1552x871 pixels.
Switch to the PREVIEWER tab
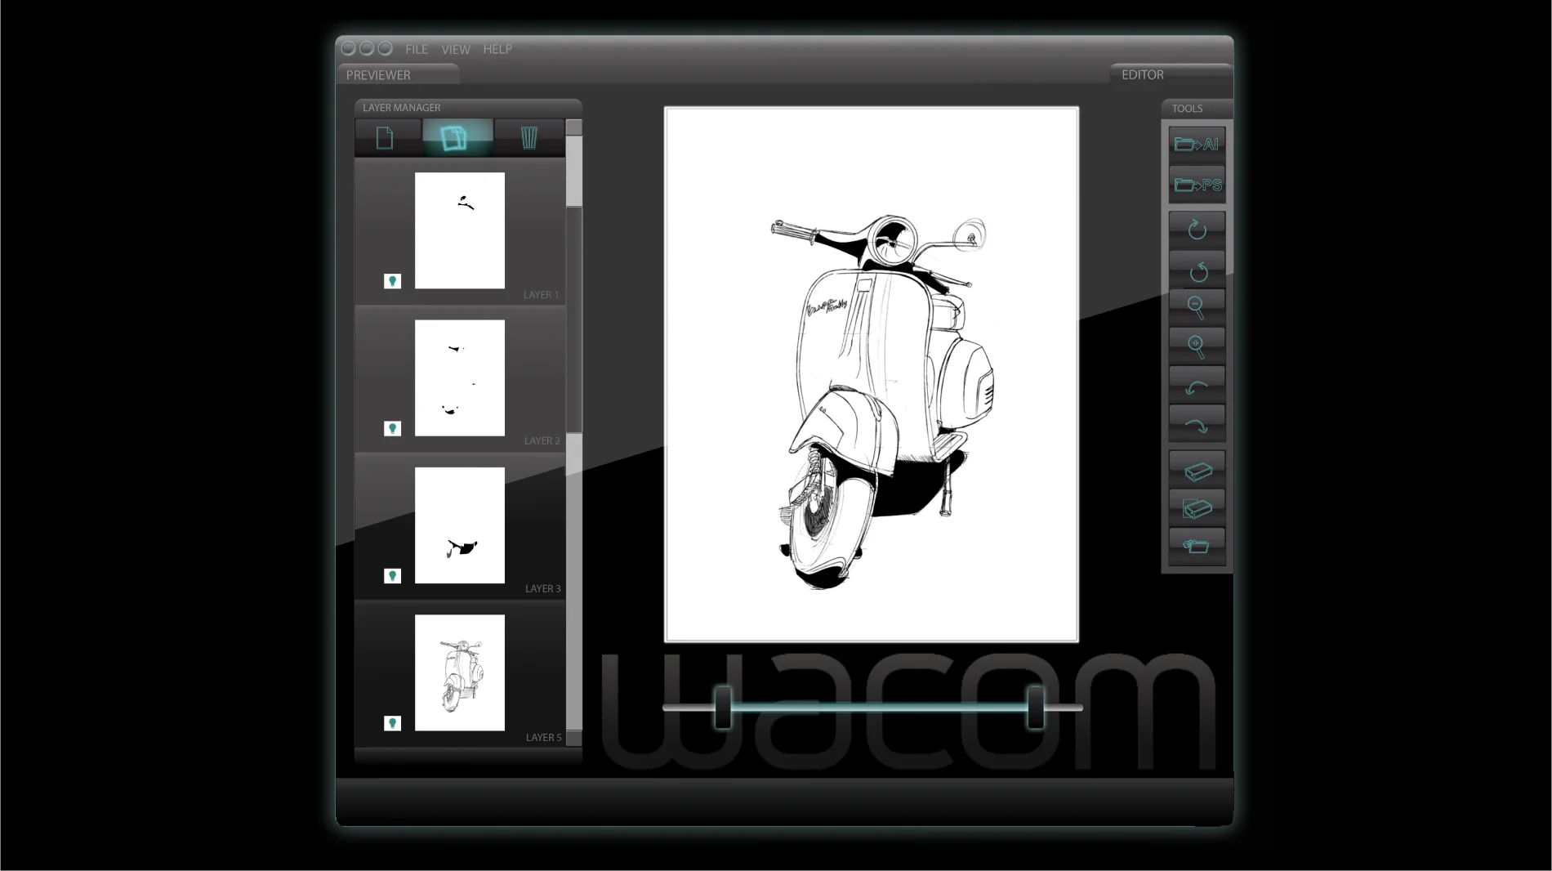(397, 74)
